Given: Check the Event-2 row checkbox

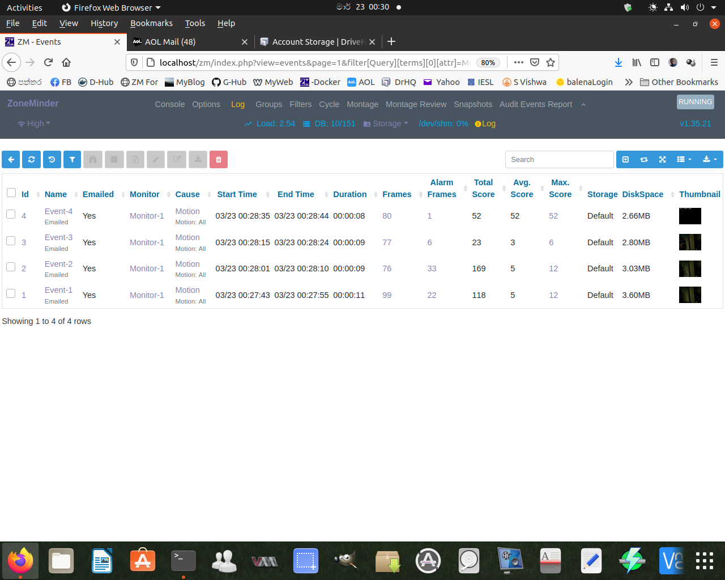Looking at the screenshot, I should pos(11,267).
